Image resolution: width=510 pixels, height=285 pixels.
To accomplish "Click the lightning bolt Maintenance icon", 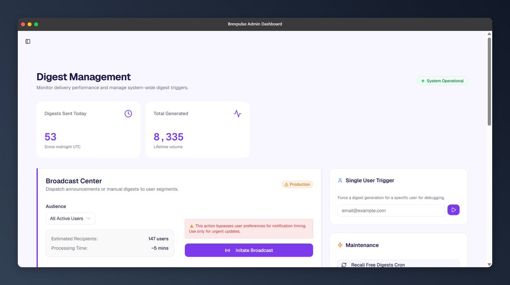I will 340,245.
